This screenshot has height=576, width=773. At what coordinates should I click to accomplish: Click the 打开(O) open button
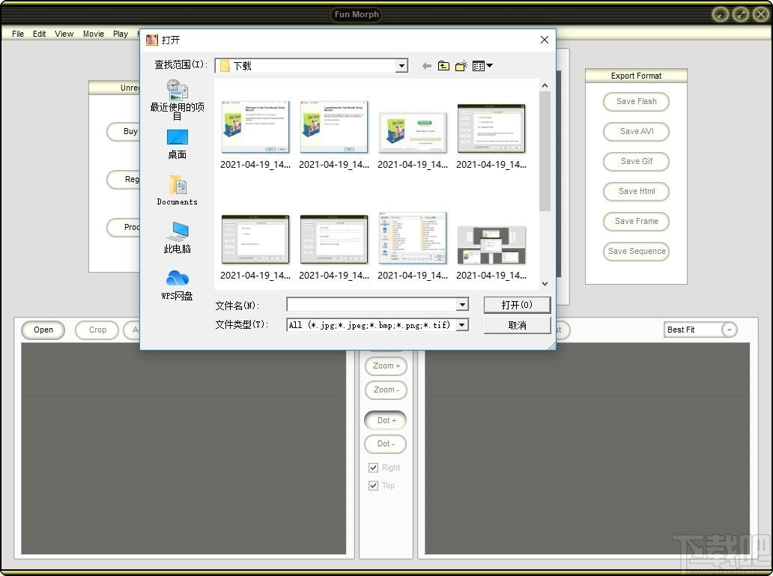517,305
